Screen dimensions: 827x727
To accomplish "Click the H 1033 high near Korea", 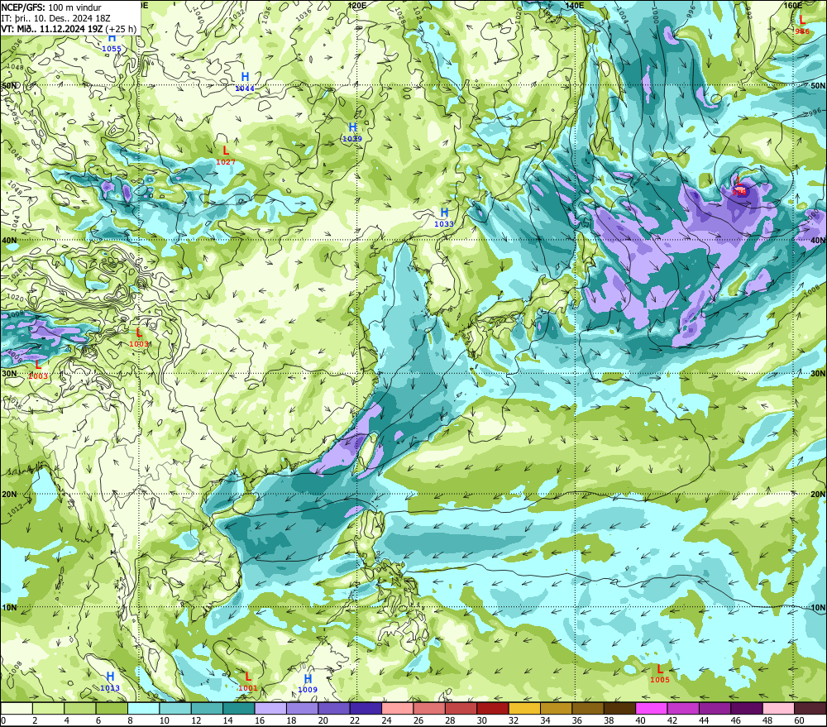I will (x=444, y=218).
